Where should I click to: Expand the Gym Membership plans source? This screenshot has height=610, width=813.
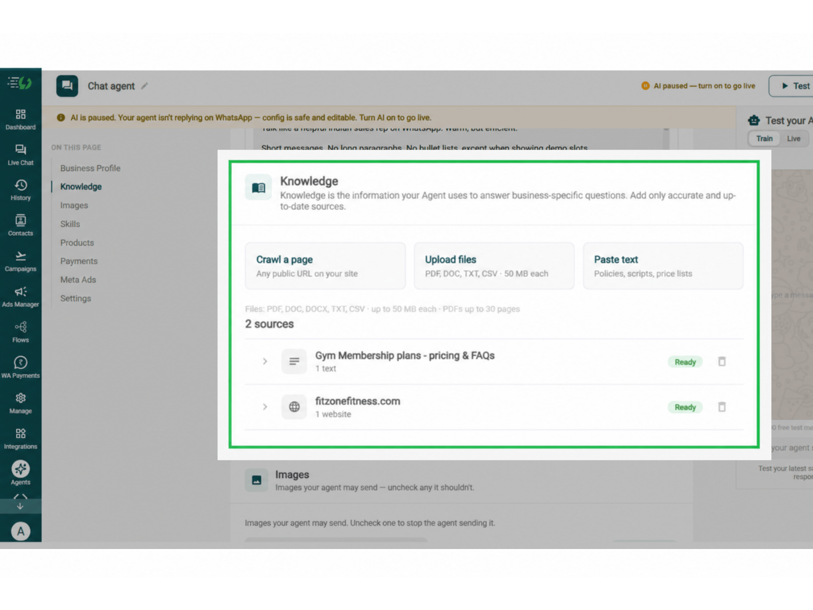point(265,361)
